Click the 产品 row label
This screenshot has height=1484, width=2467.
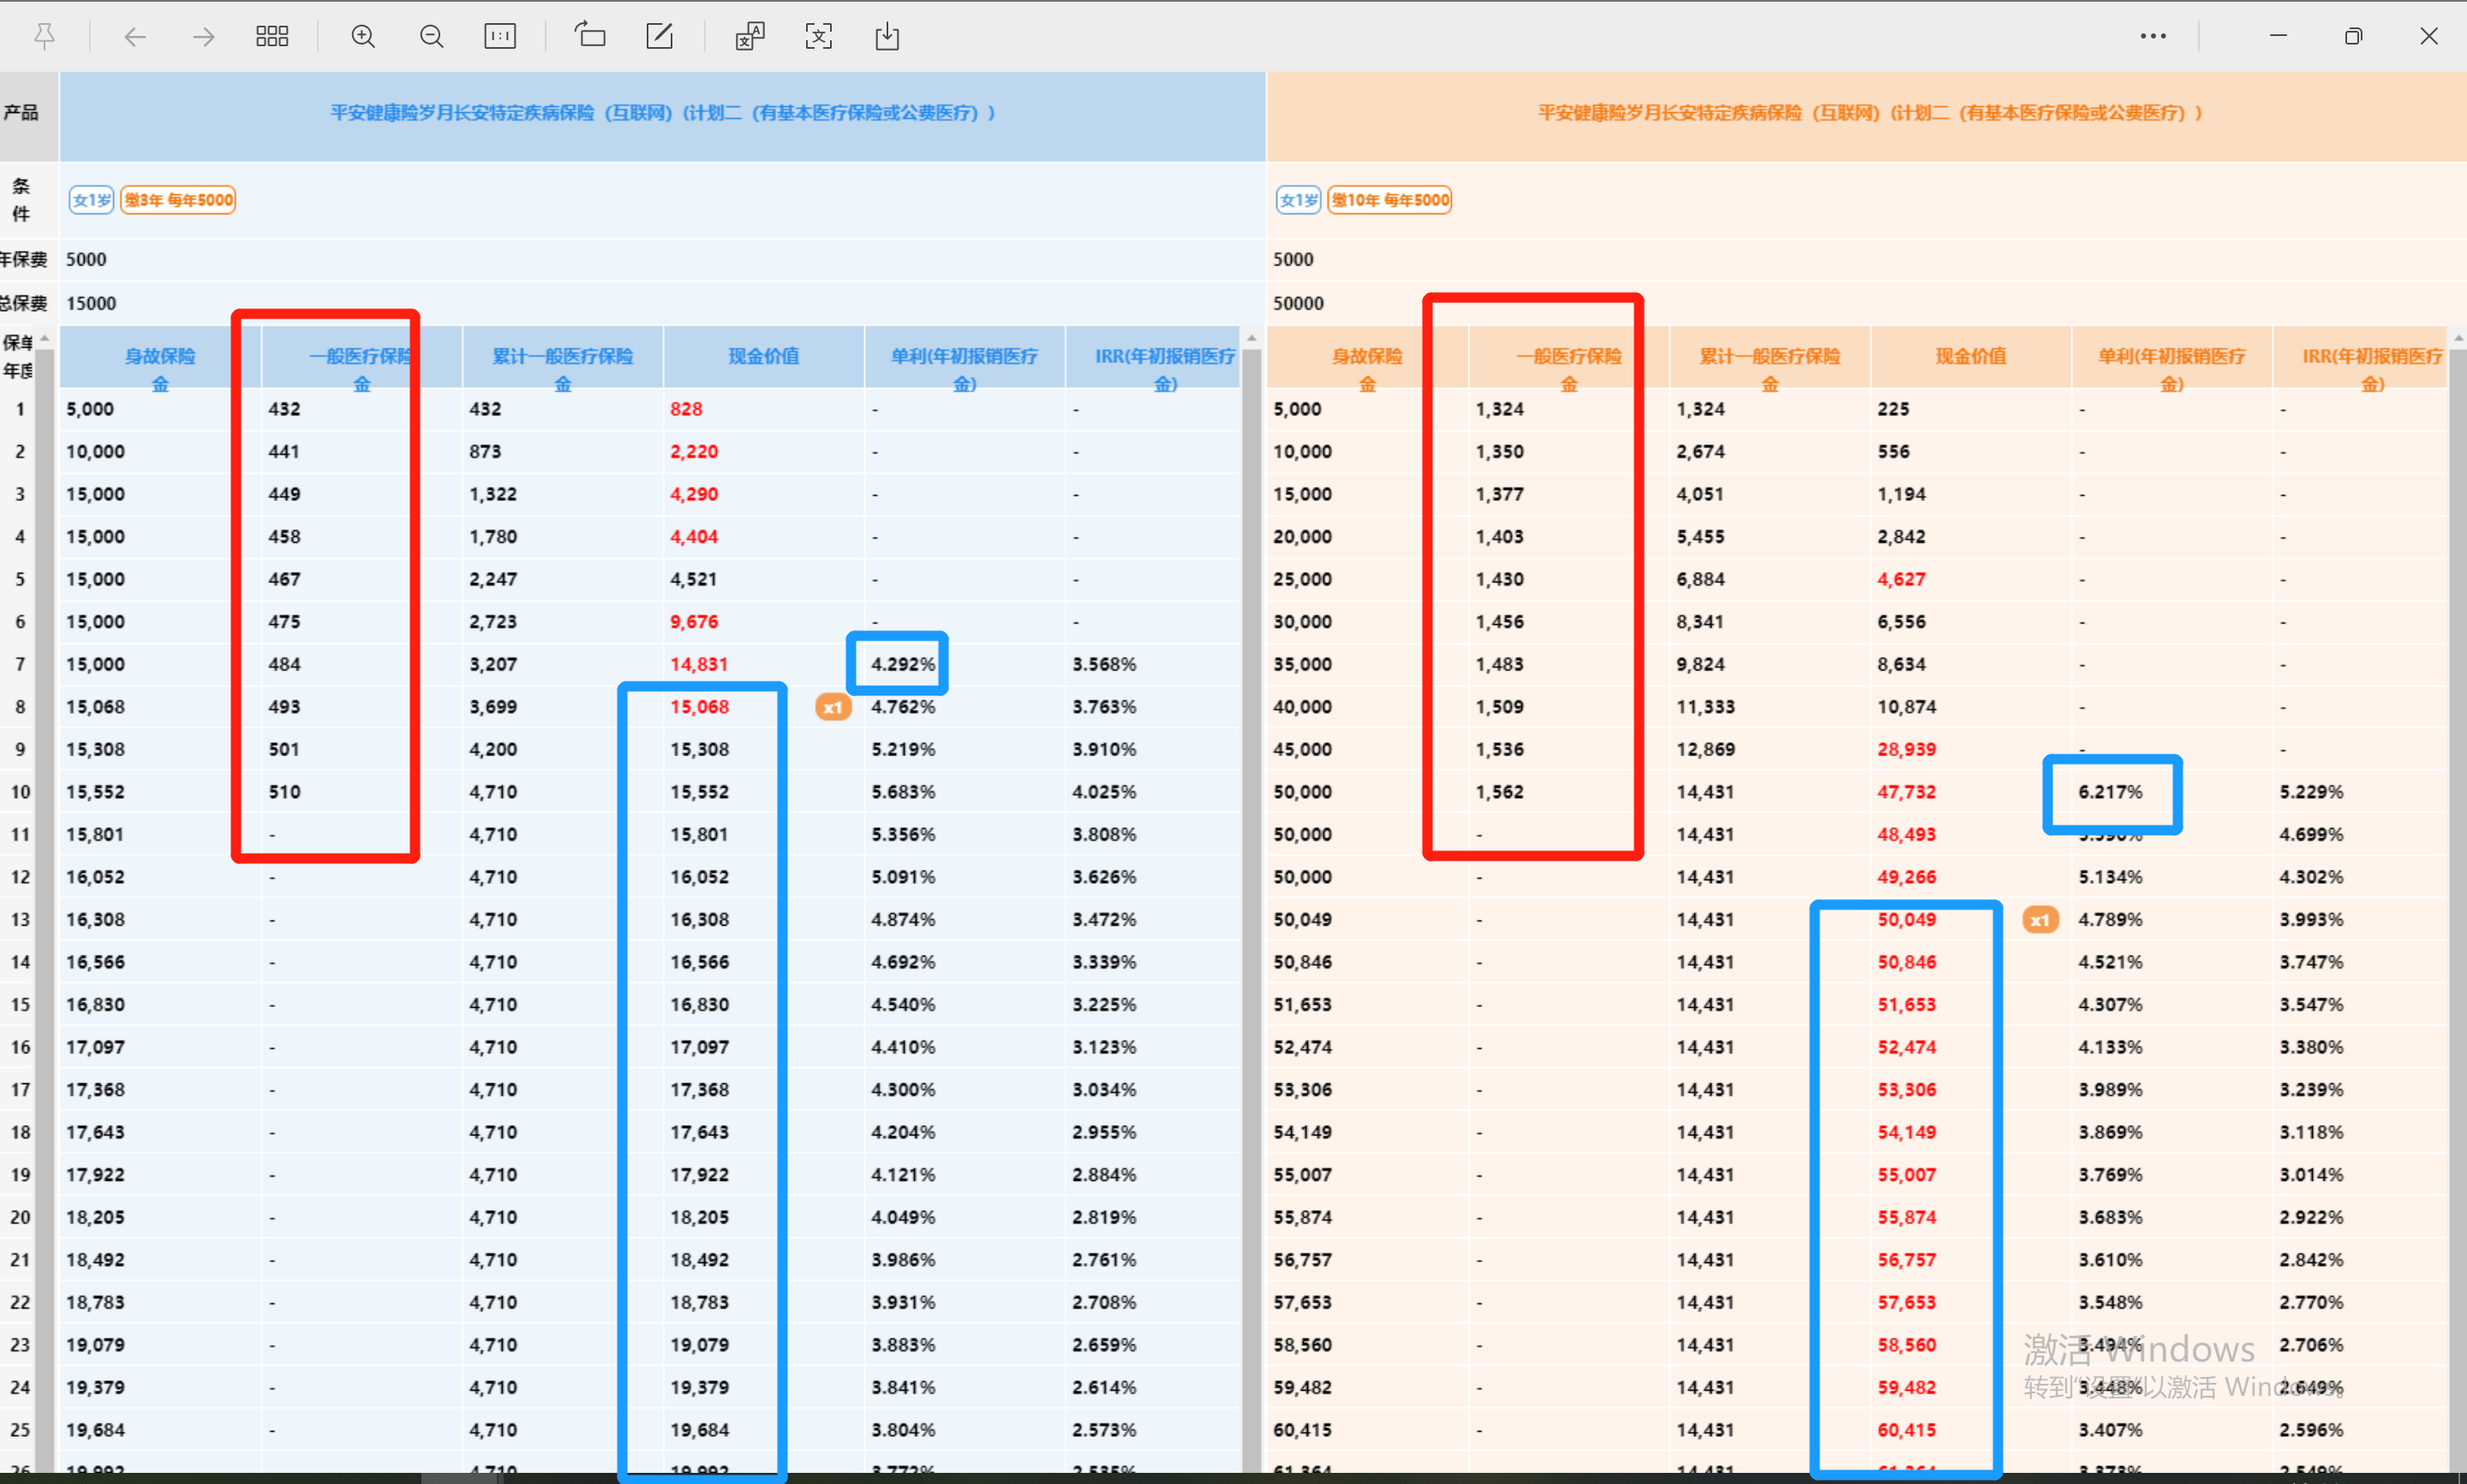(21, 112)
